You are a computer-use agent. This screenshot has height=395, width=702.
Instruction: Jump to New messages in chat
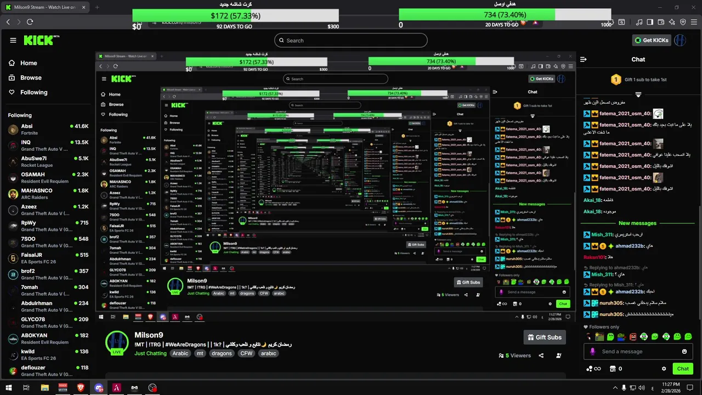pos(637,223)
